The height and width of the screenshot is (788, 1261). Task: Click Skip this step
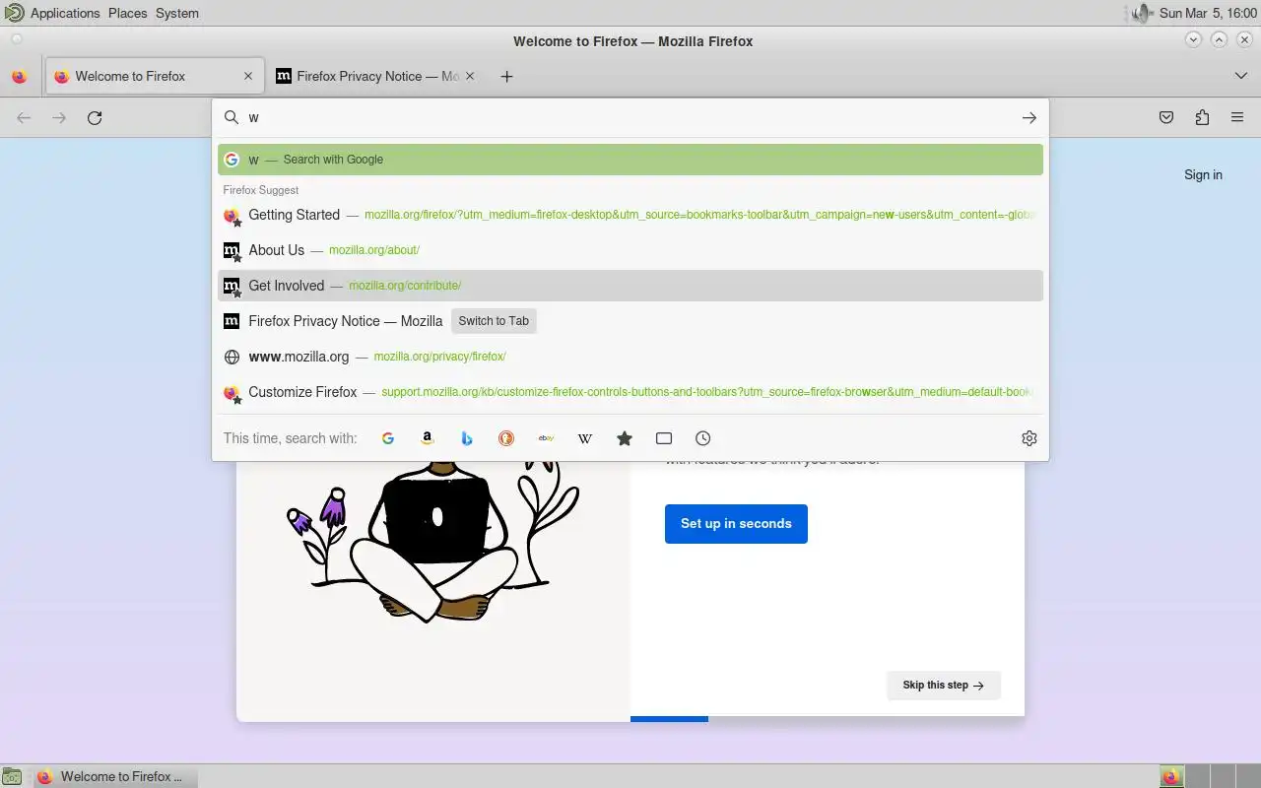click(943, 686)
